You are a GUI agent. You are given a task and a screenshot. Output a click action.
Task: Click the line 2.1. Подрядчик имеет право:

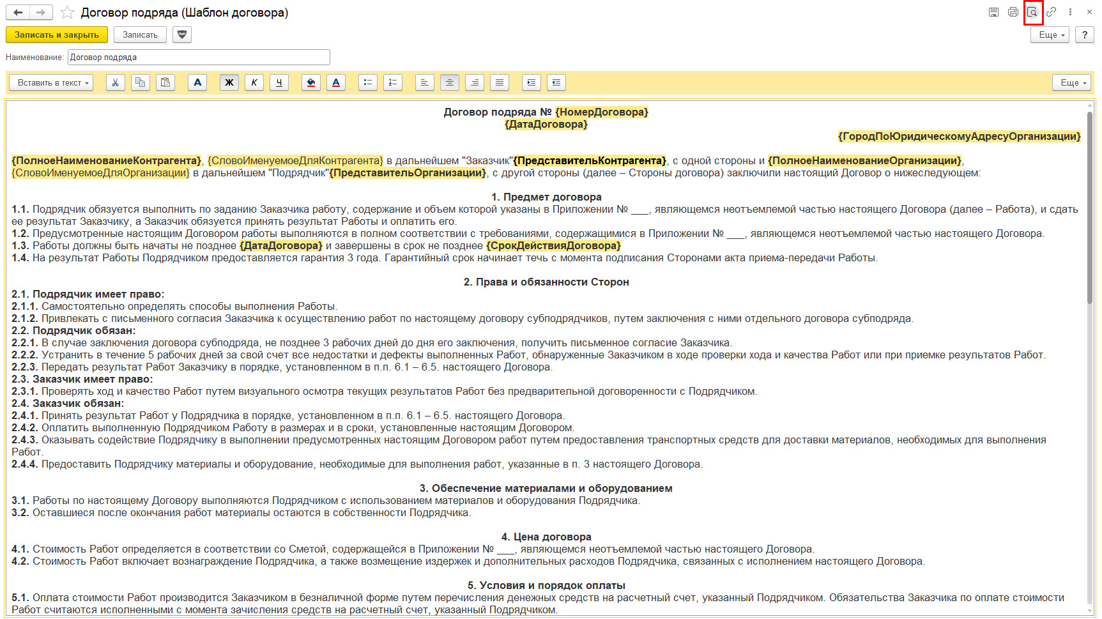pyautogui.click(x=88, y=294)
